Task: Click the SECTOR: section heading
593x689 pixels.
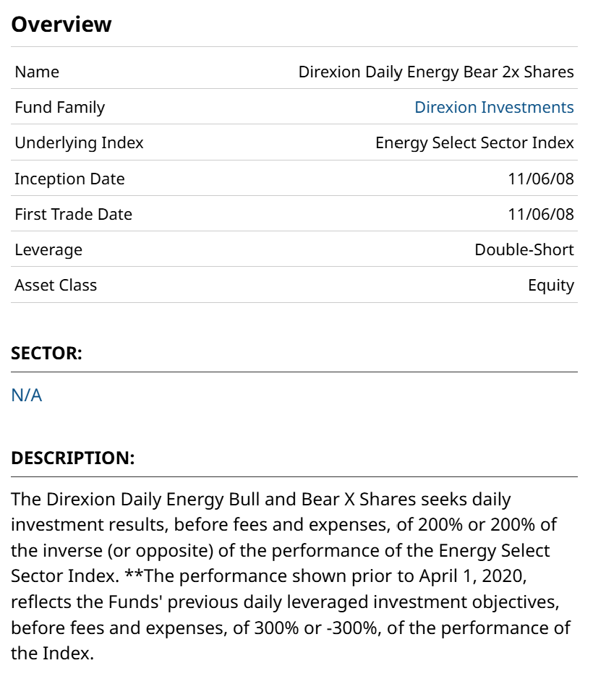Action: 46,354
